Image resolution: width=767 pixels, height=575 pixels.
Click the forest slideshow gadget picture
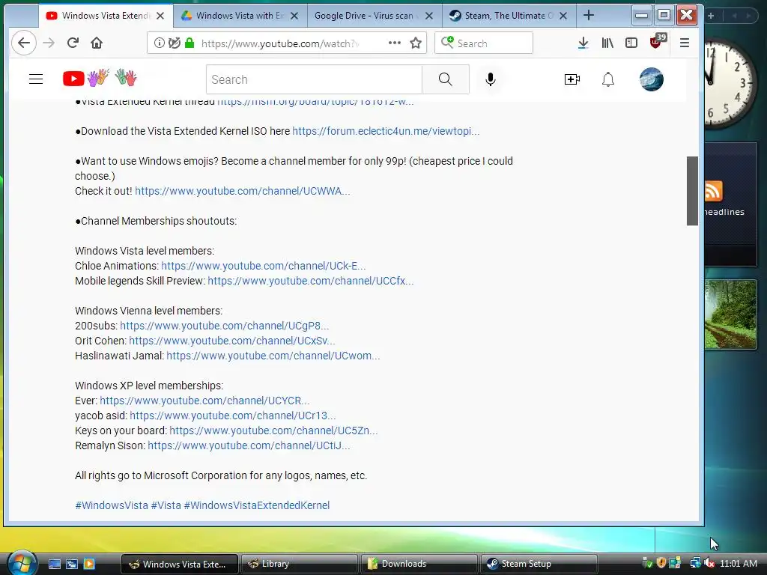click(x=731, y=314)
